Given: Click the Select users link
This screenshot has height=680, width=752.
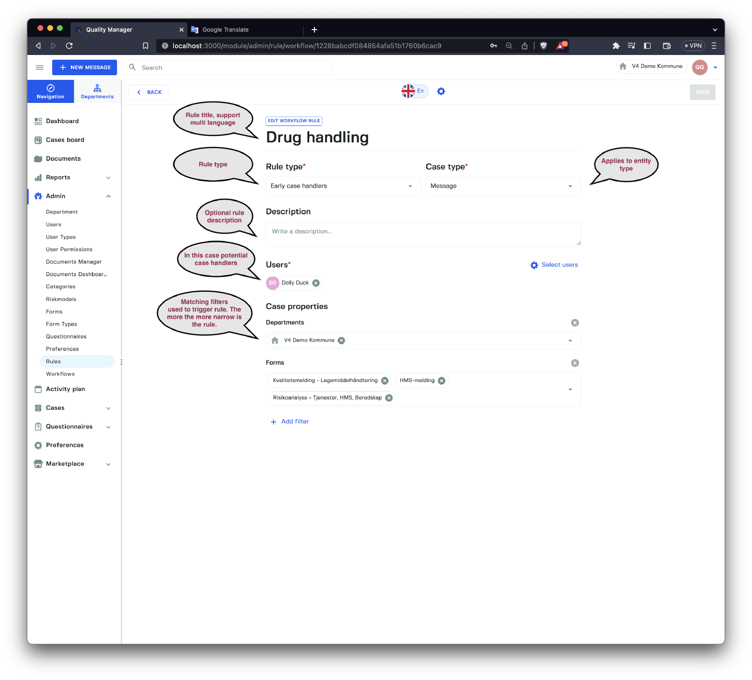Looking at the screenshot, I should coord(554,265).
